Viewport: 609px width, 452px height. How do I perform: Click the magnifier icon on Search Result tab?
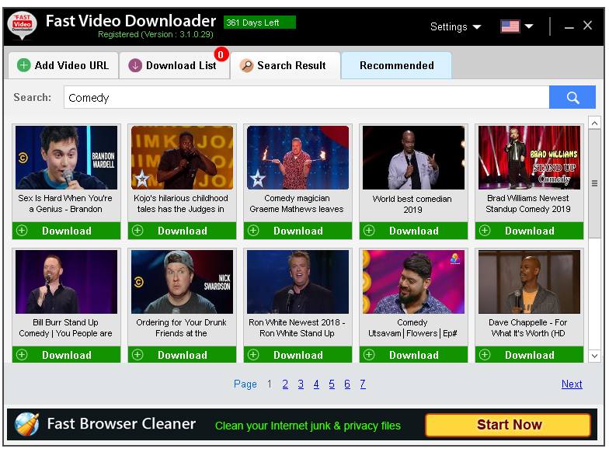click(x=246, y=65)
